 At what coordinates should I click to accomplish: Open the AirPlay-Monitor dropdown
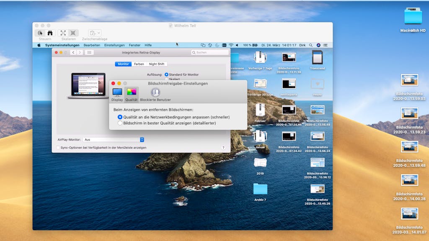click(114, 140)
